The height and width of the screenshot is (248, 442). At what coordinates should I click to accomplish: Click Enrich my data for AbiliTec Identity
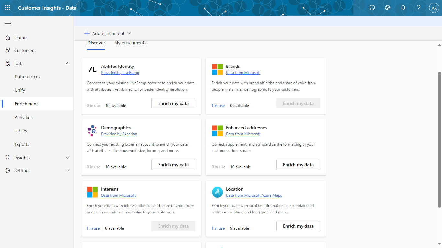[x=173, y=103]
